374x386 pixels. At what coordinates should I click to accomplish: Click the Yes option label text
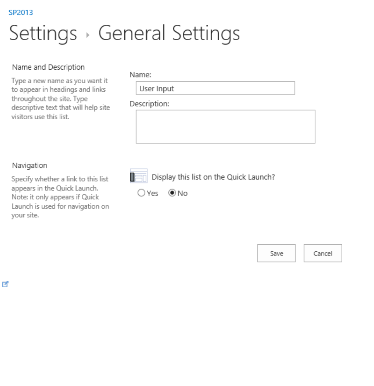coord(153,194)
